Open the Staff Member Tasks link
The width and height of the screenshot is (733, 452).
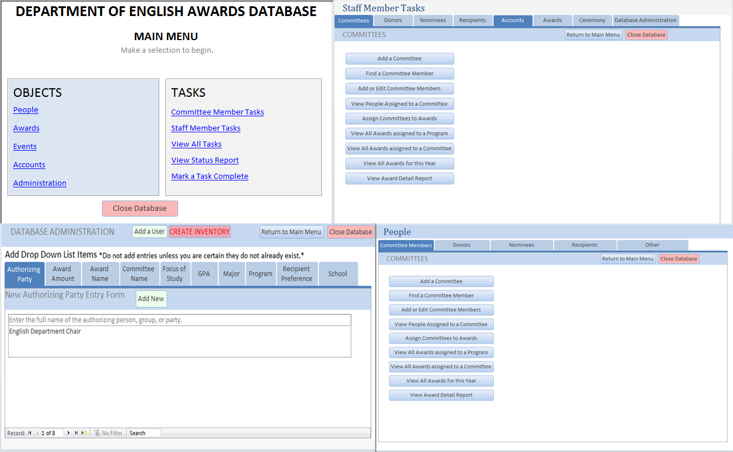click(x=206, y=128)
